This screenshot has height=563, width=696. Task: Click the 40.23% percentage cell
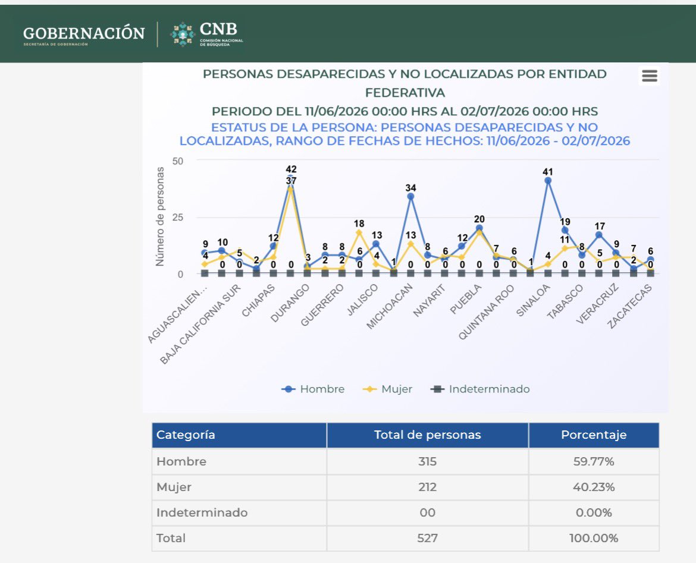594,487
